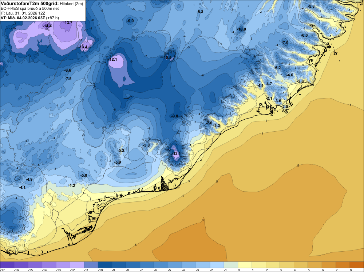Click the -10 label on the color legend
Screen dimensions: 364x272
coord(100,270)
